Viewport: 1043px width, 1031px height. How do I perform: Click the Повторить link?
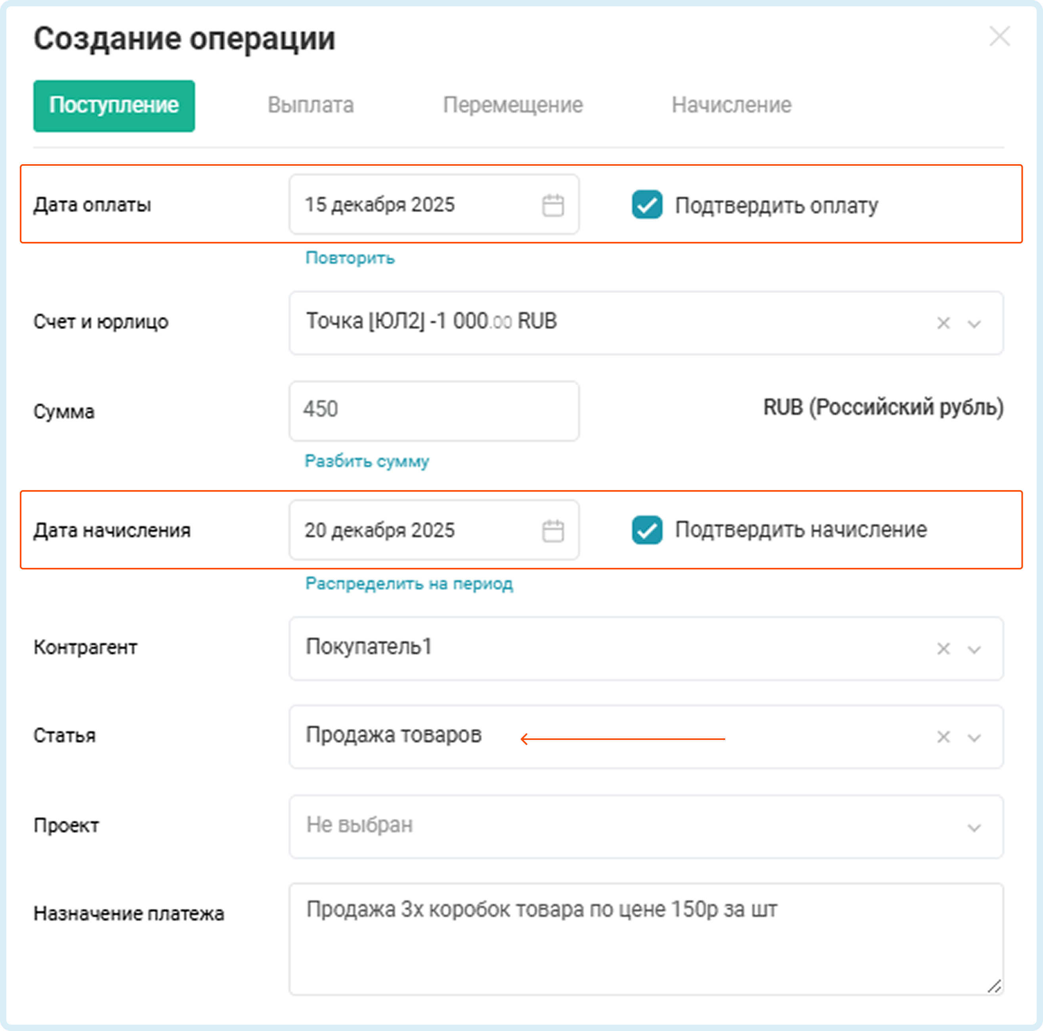tap(350, 258)
